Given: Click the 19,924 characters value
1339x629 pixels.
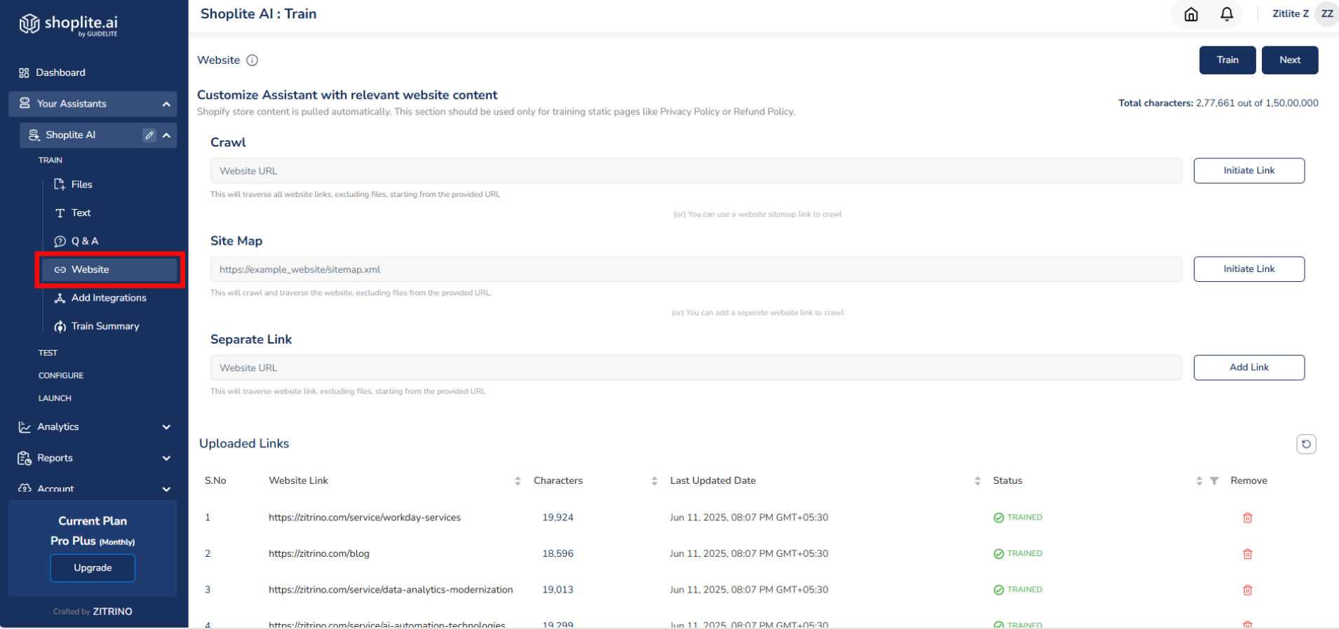Looking at the screenshot, I should click(x=558, y=518).
